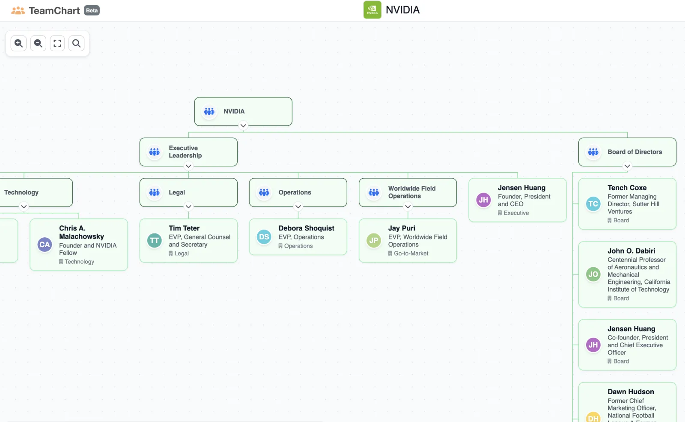Click the Technology tag on Chris Malachowsky

click(x=77, y=262)
